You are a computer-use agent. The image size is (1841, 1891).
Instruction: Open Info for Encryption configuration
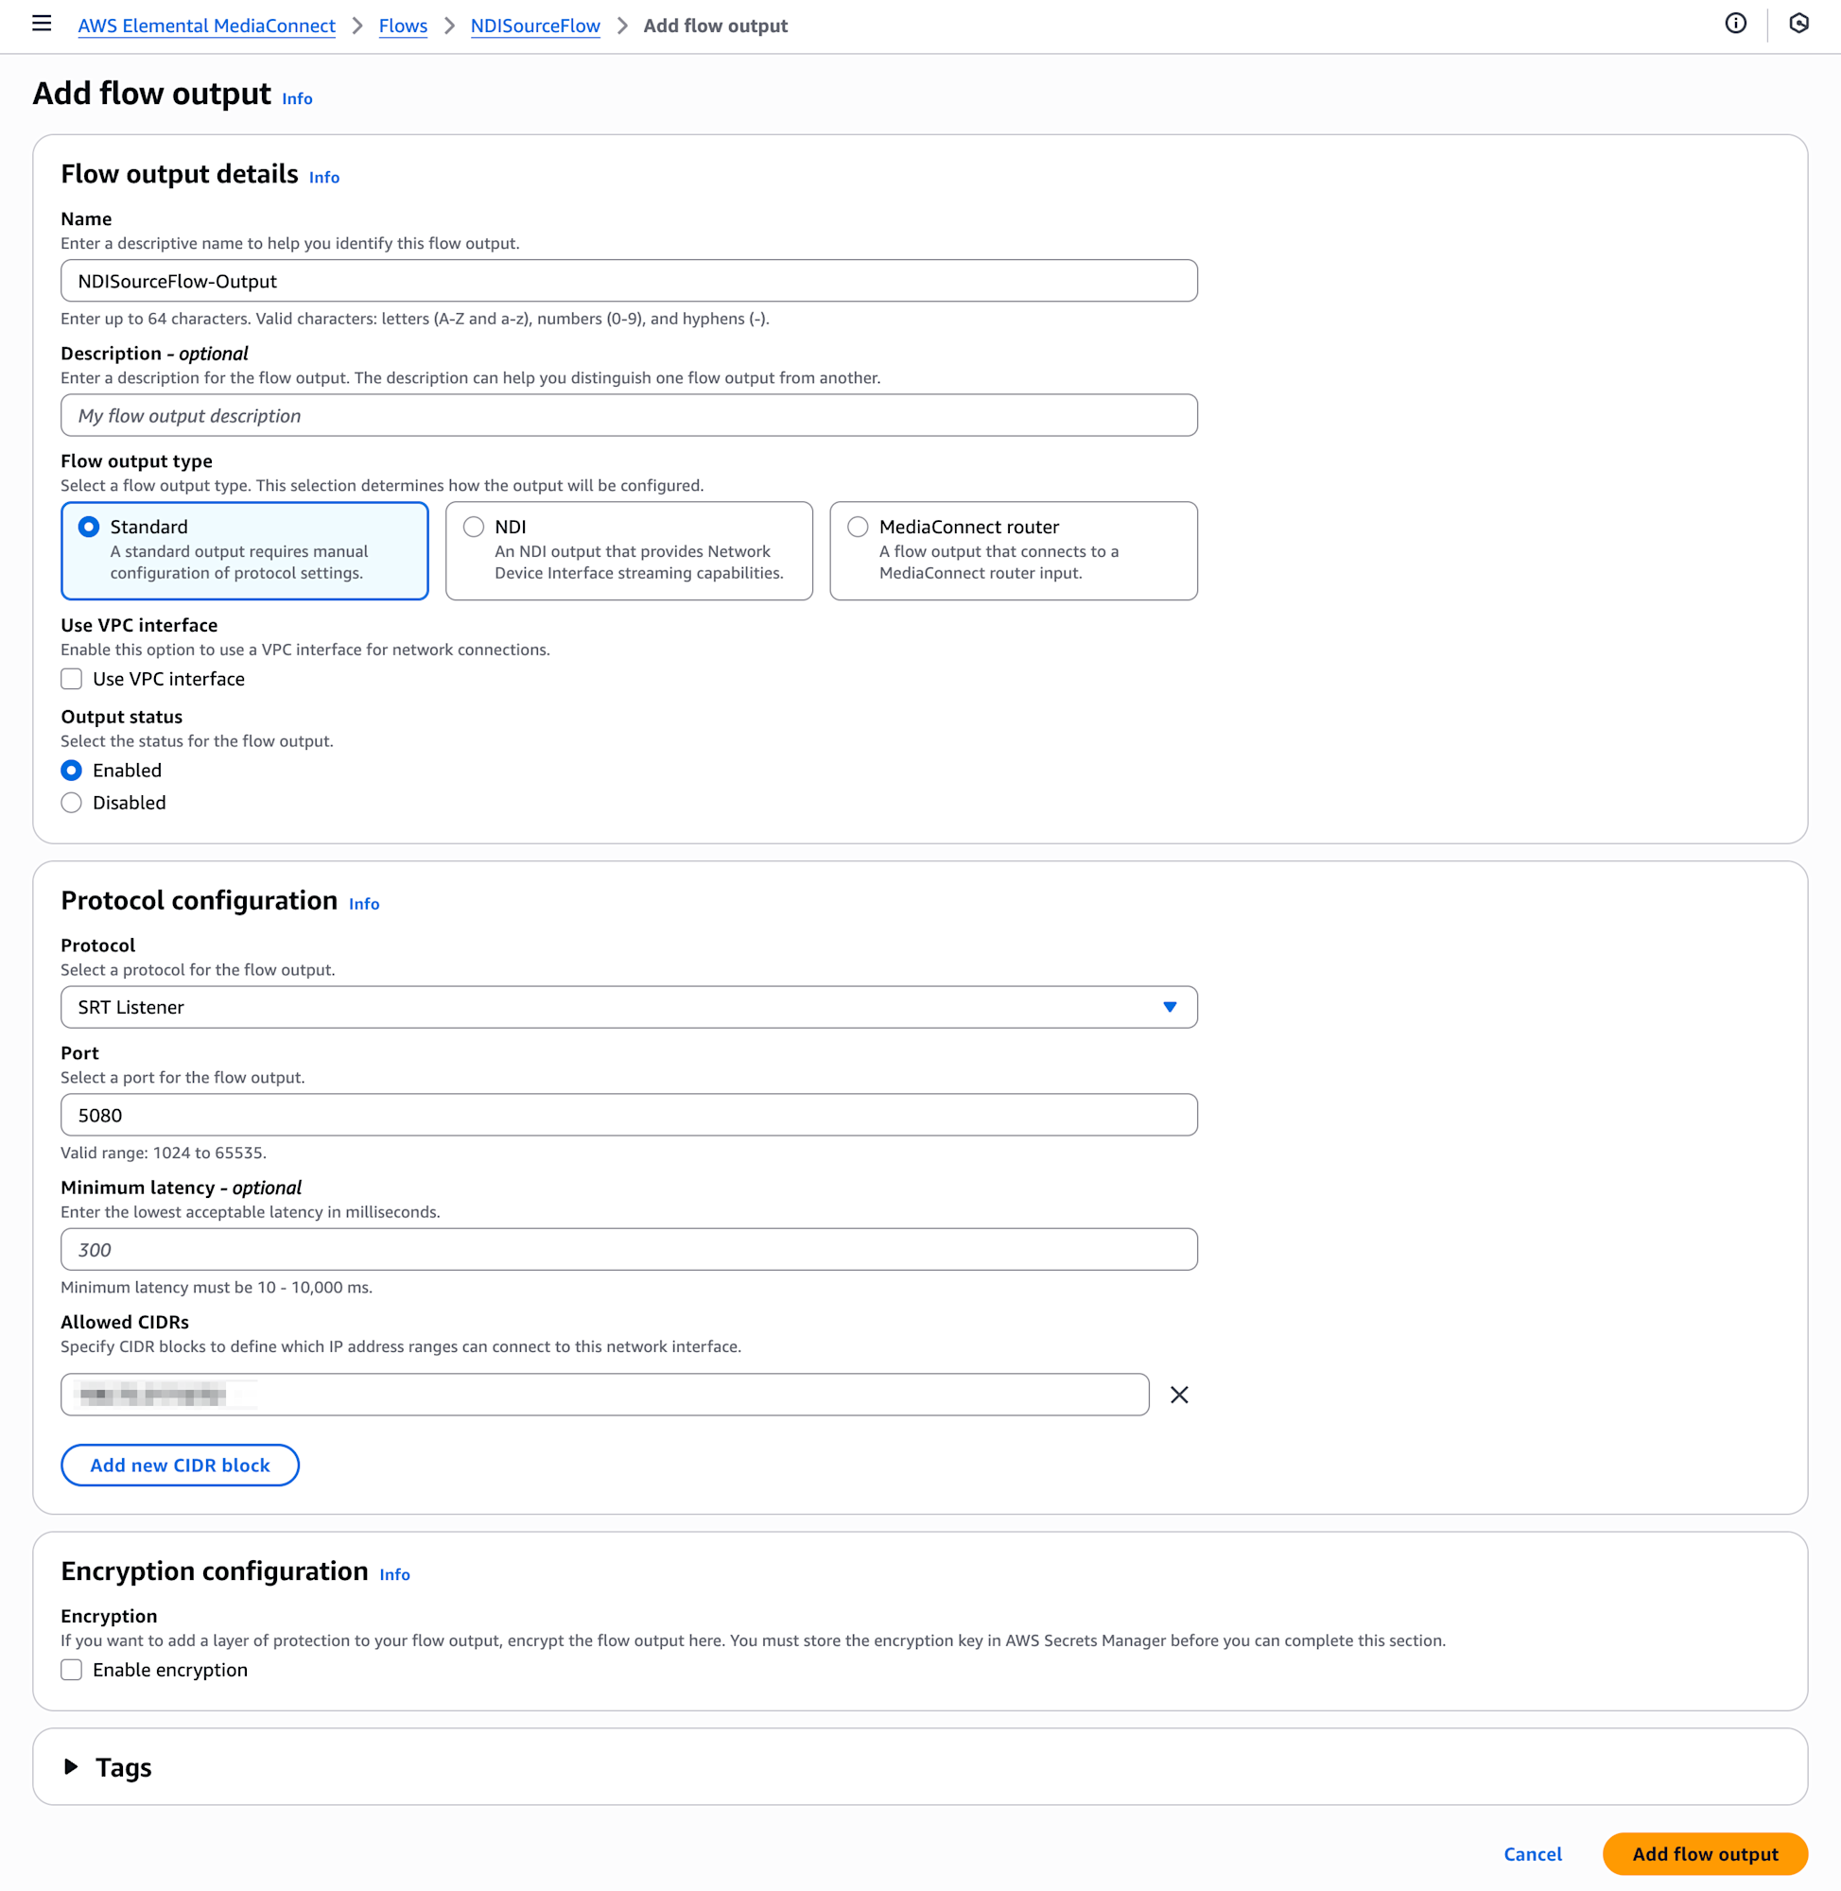click(x=394, y=1575)
